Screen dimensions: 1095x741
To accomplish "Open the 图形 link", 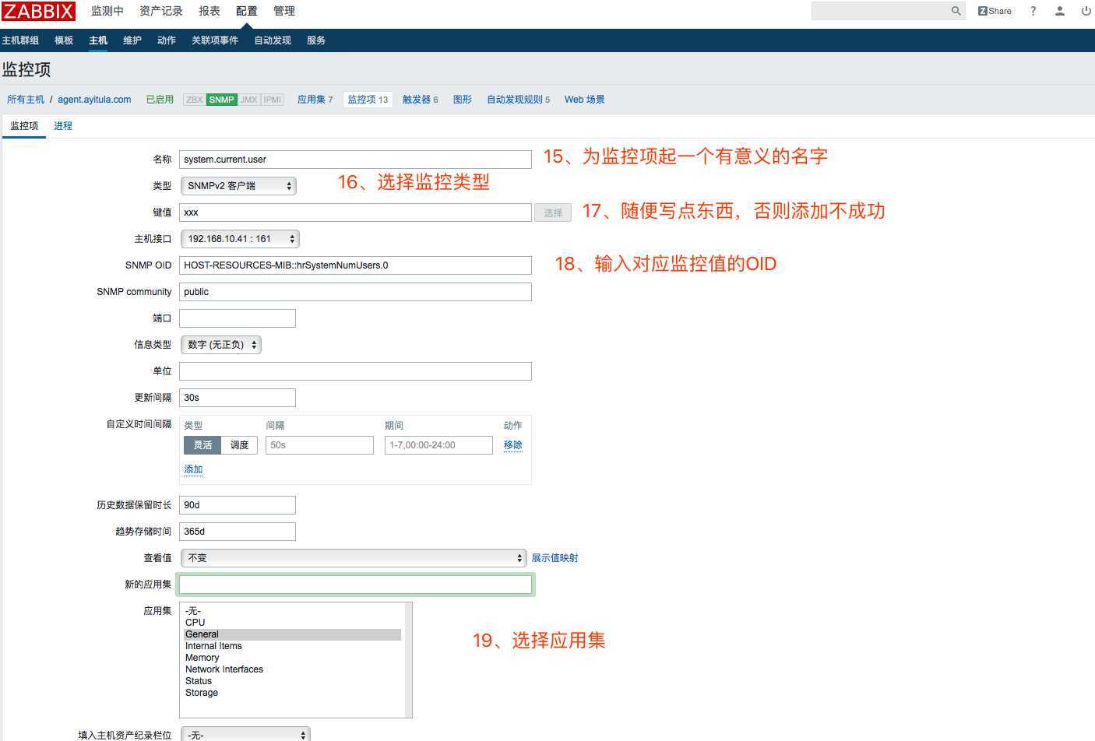I will coord(463,100).
